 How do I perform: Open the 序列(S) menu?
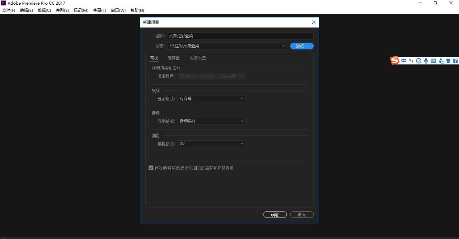(62, 10)
